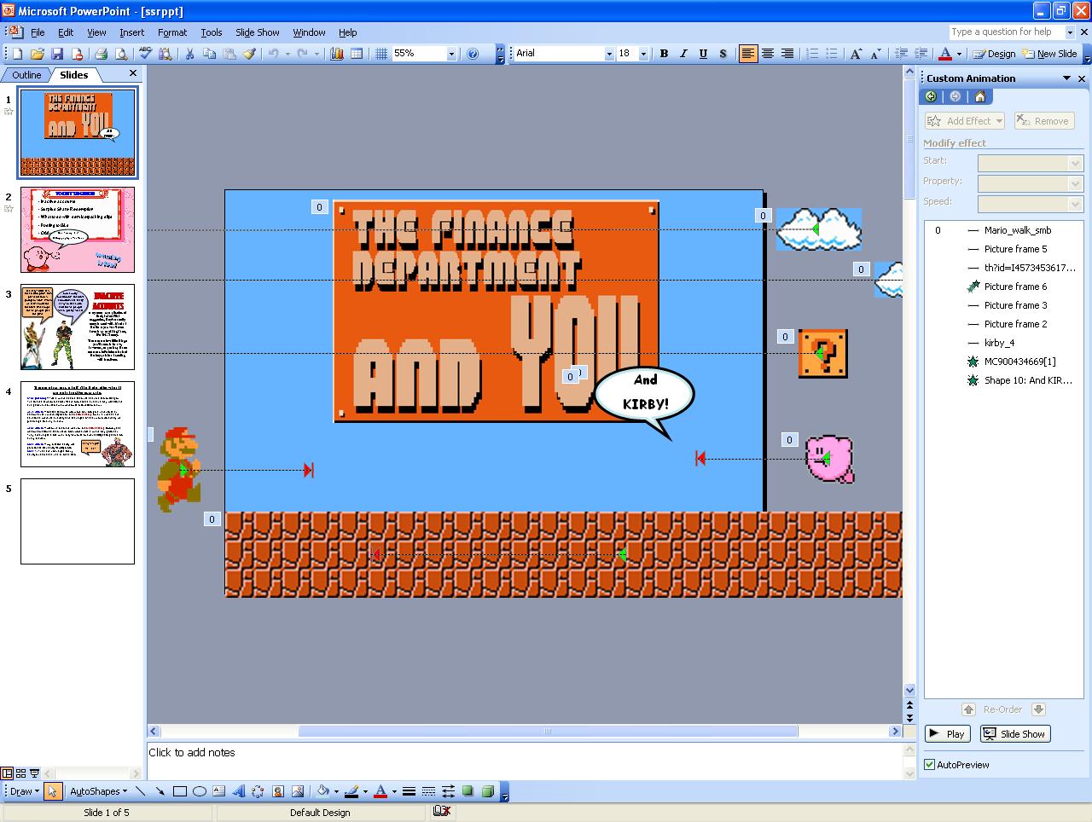Switch to the Outline tab
Image resolution: width=1092 pixels, height=822 pixels.
[x=26, y=75]
